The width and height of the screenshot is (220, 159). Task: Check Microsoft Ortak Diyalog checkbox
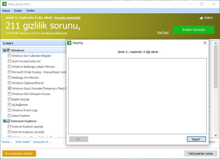(9, 72)
